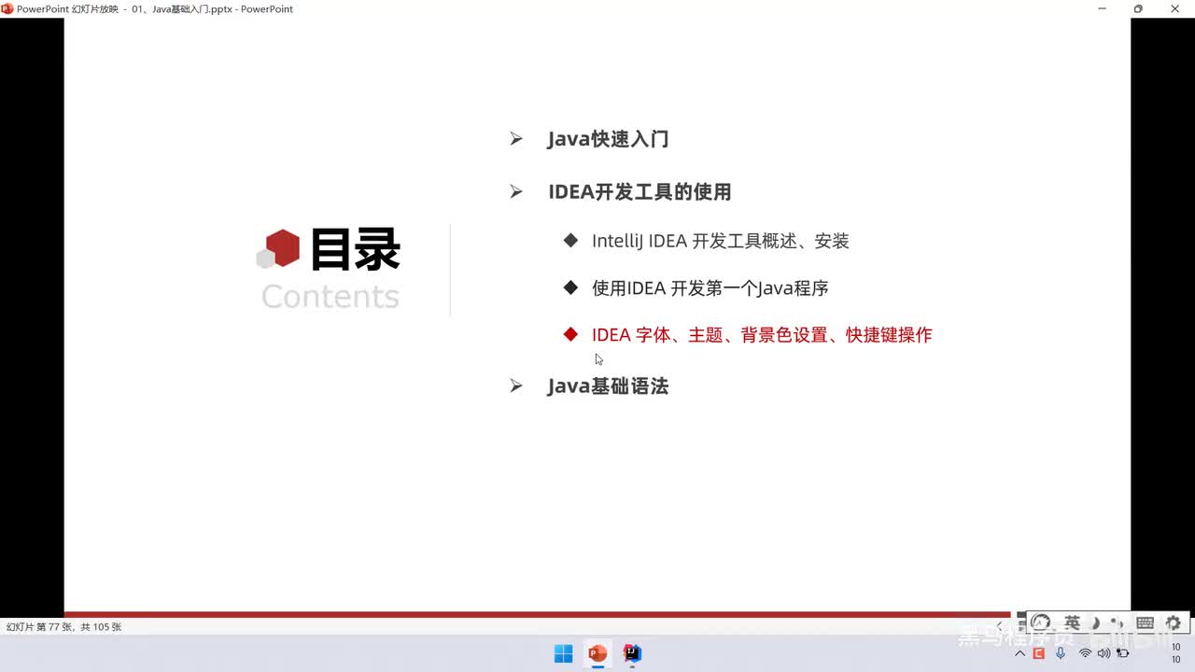Click the Java基础语法 heading

[608, 385]
